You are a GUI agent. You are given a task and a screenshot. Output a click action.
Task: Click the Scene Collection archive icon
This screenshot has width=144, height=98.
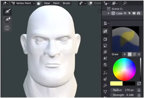(x=109, y=9)
